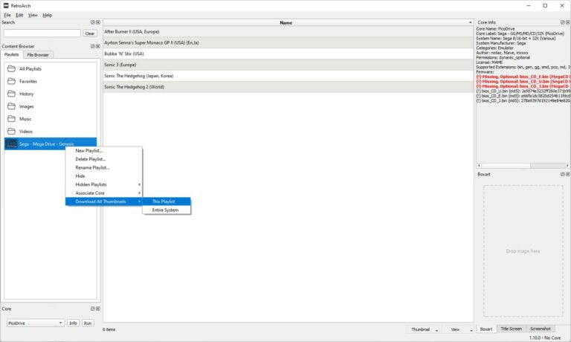Click the Music folder icon
The width and height of the screenshot is (571, 342).
pyautogui.click(x=11, y=119)
